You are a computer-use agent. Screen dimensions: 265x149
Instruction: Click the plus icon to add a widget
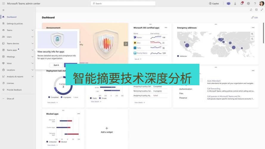(x=107, y=128)
